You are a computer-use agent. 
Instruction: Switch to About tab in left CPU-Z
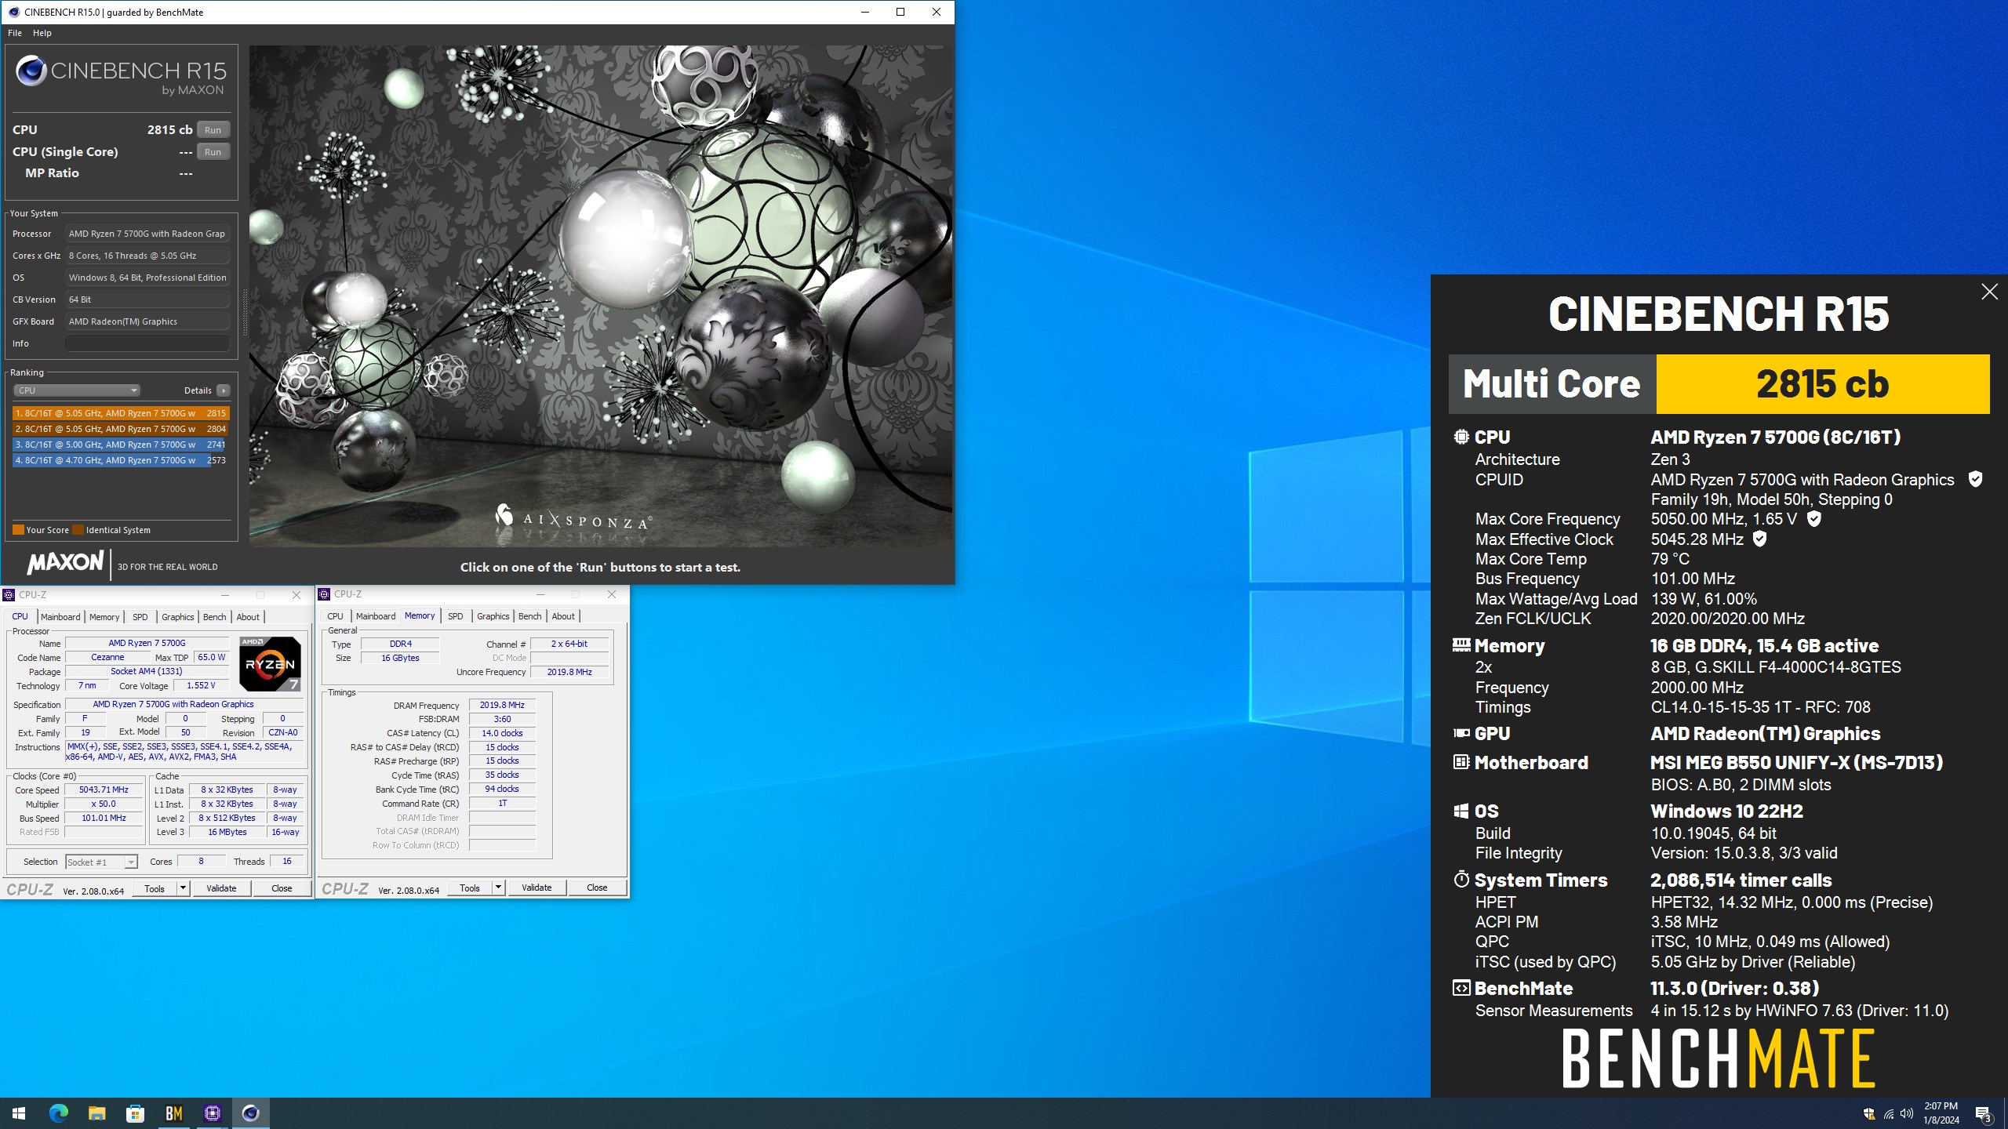[248, 617]
